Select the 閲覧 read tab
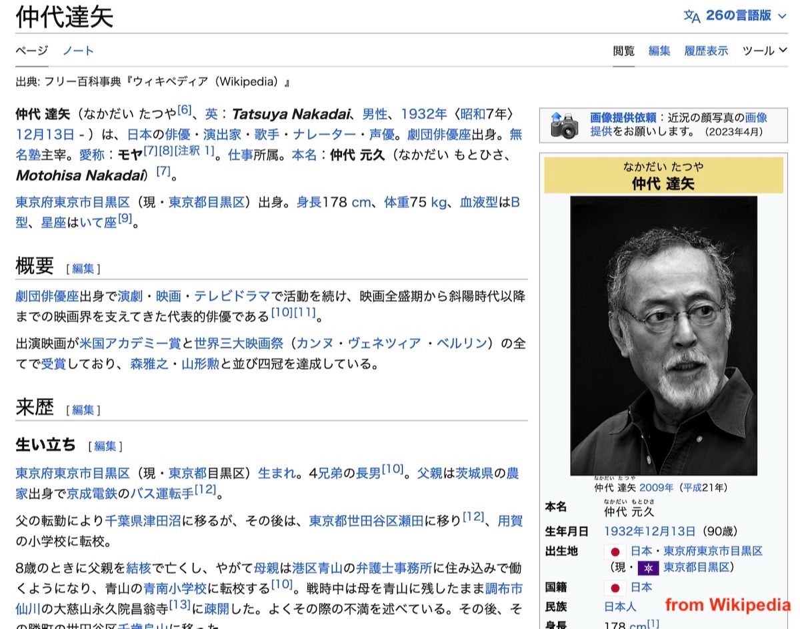800x629 pixels. [x=624, y=51]
